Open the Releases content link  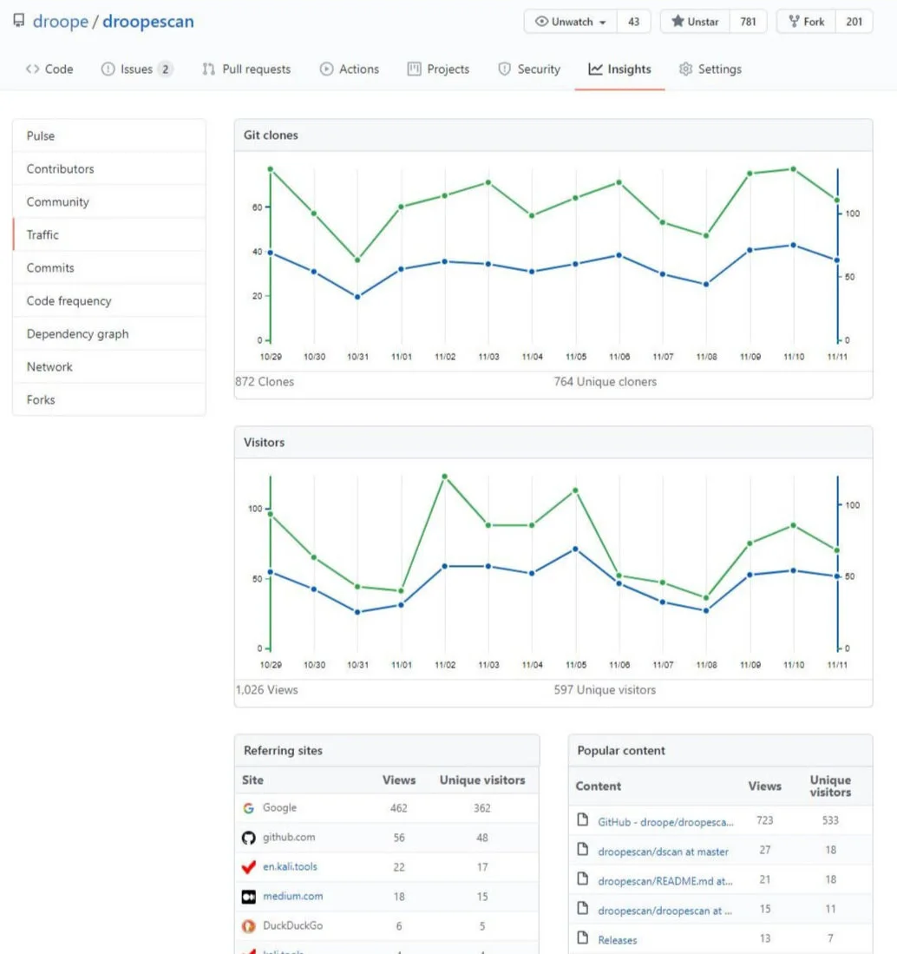[x=618, y=940]
